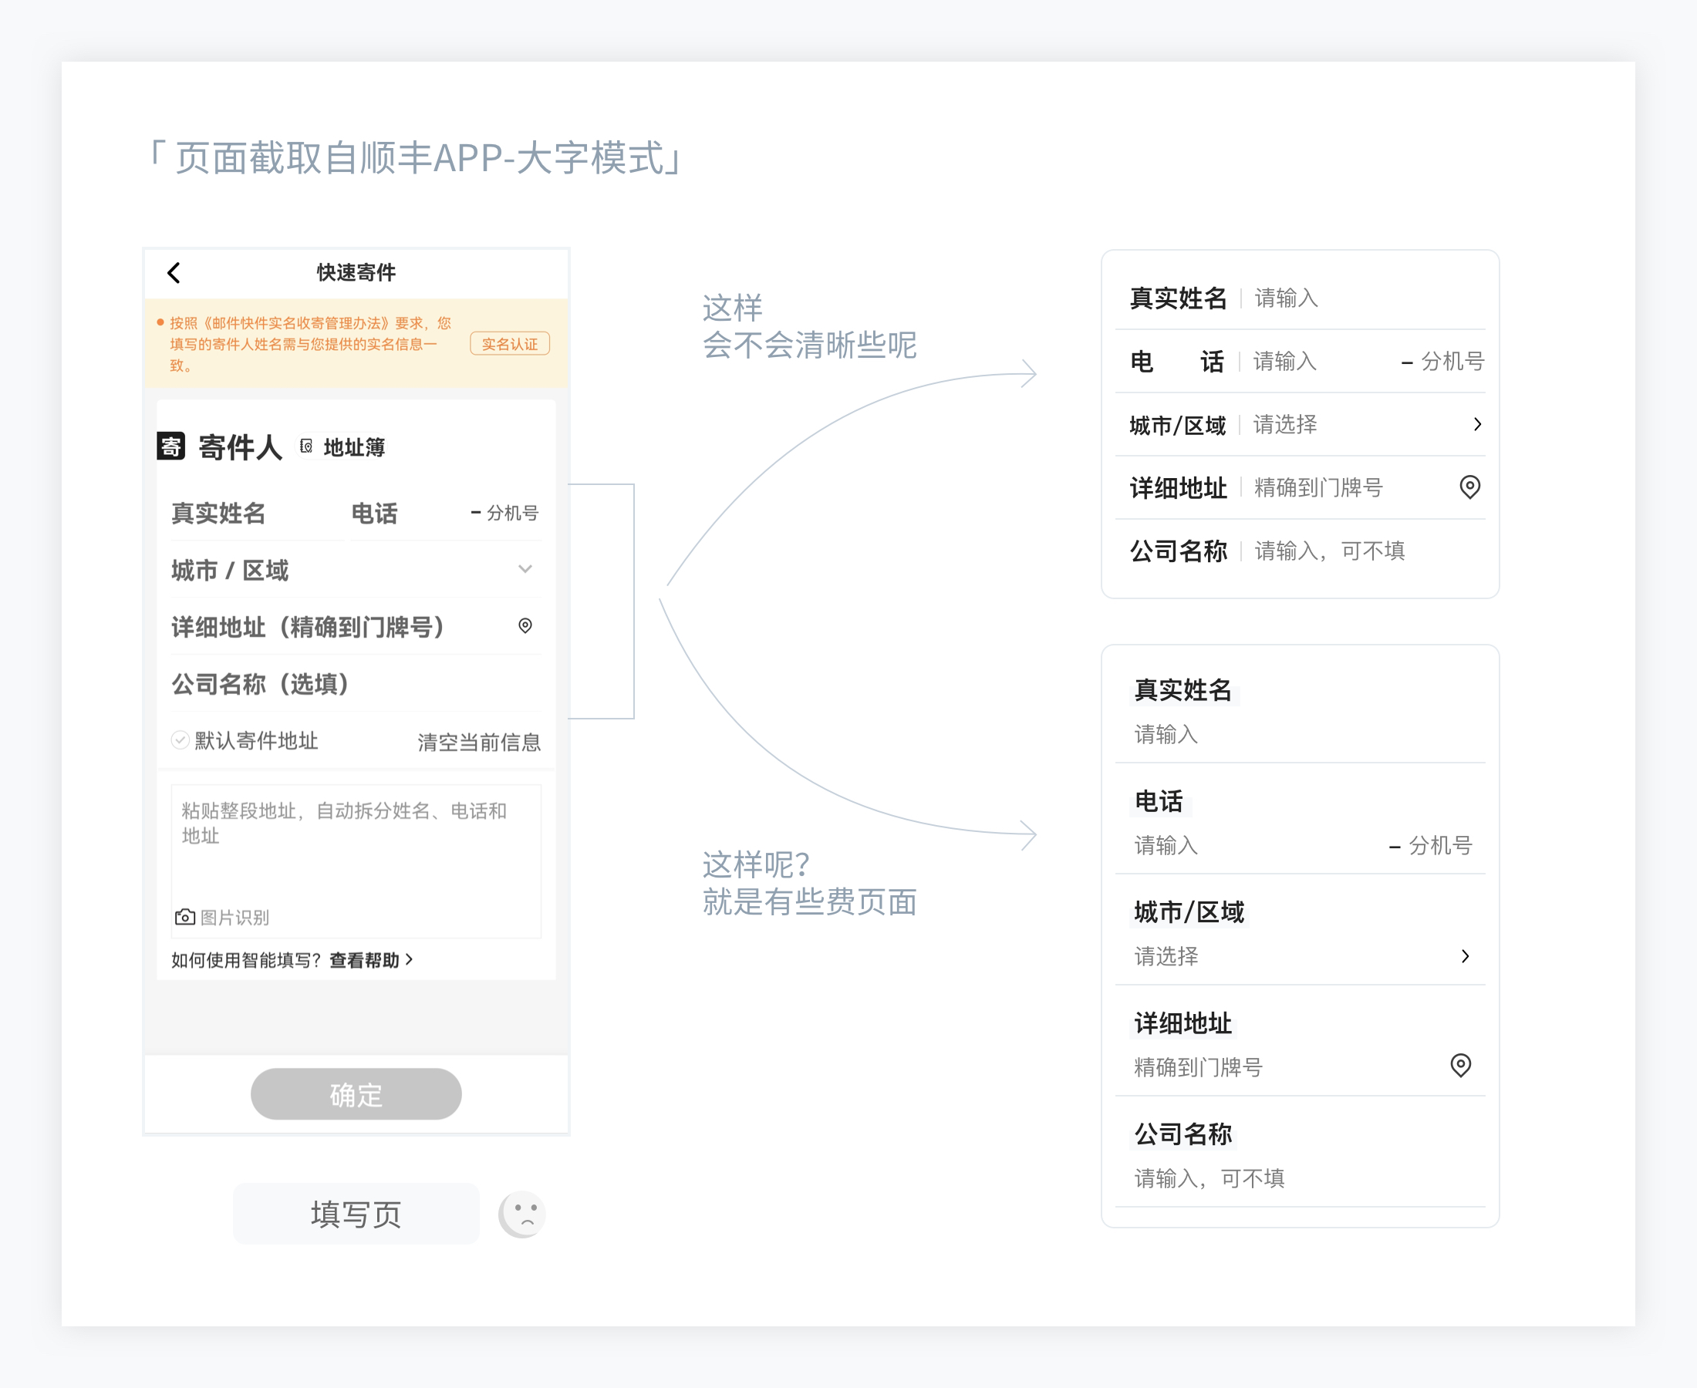Click 清空当前信息 link

(x=478, y=742)
